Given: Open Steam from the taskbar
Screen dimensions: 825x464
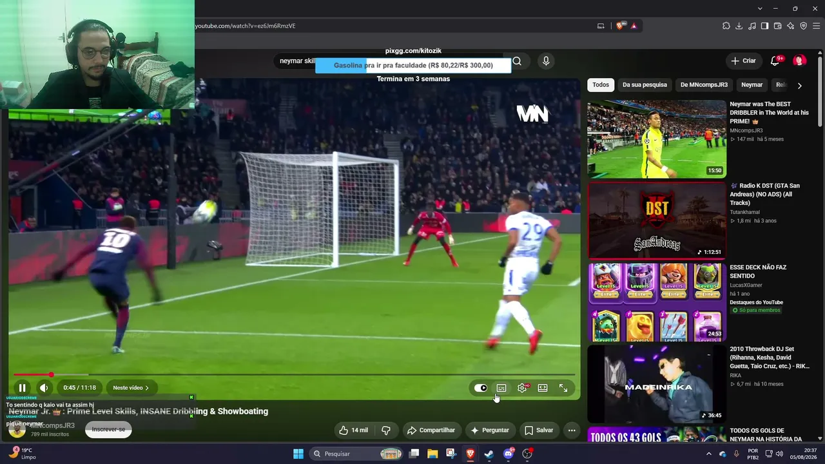Looking at the screenshot, I should click(x=489, y=454).
